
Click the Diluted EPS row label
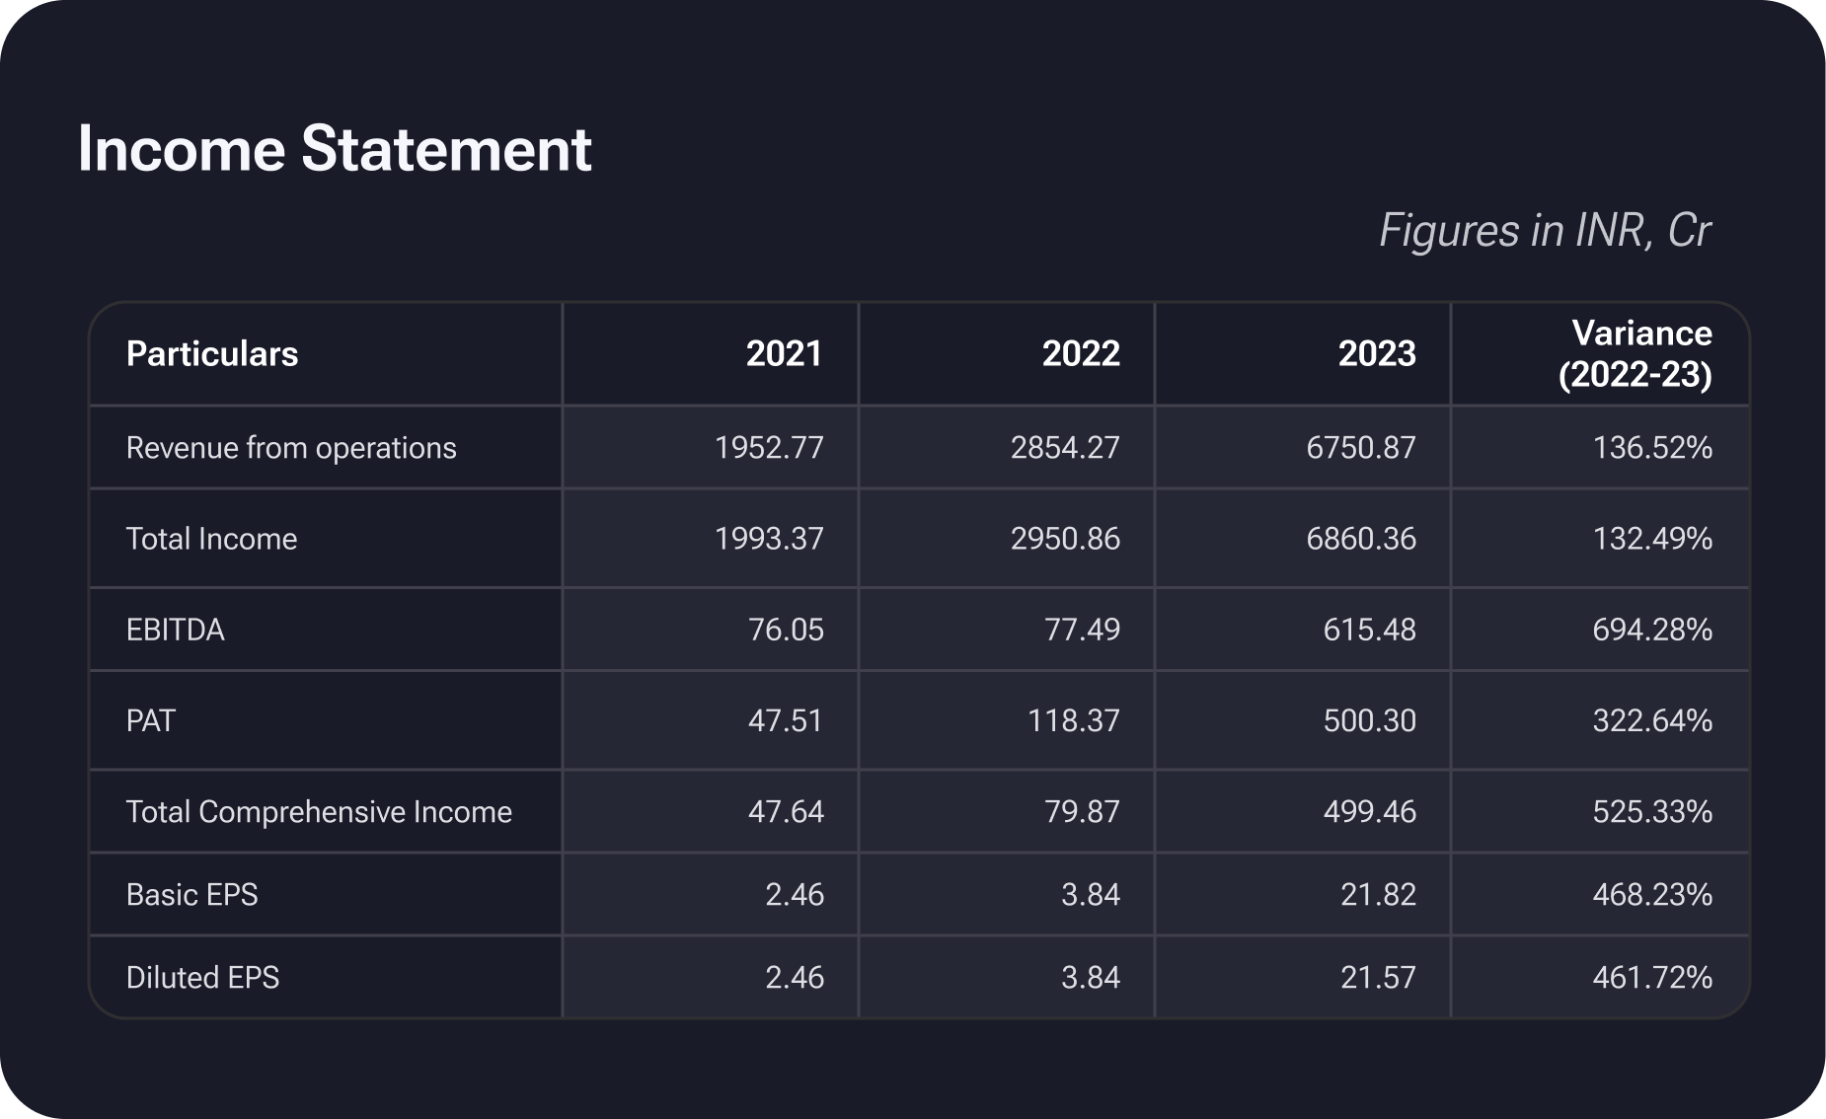point(202,978)
